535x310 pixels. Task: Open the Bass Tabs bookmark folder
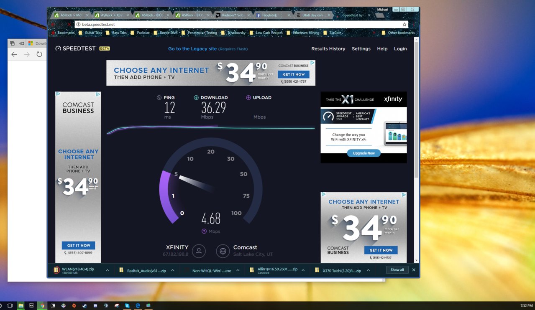click(116, 33)
